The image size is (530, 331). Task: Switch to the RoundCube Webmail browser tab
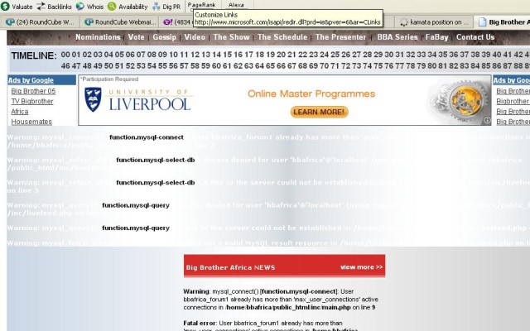click(120, 22)
